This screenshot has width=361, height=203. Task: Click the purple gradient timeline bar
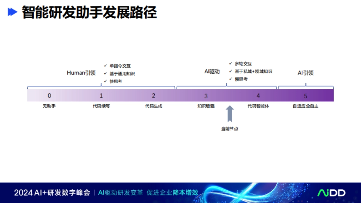coord(180,95)
